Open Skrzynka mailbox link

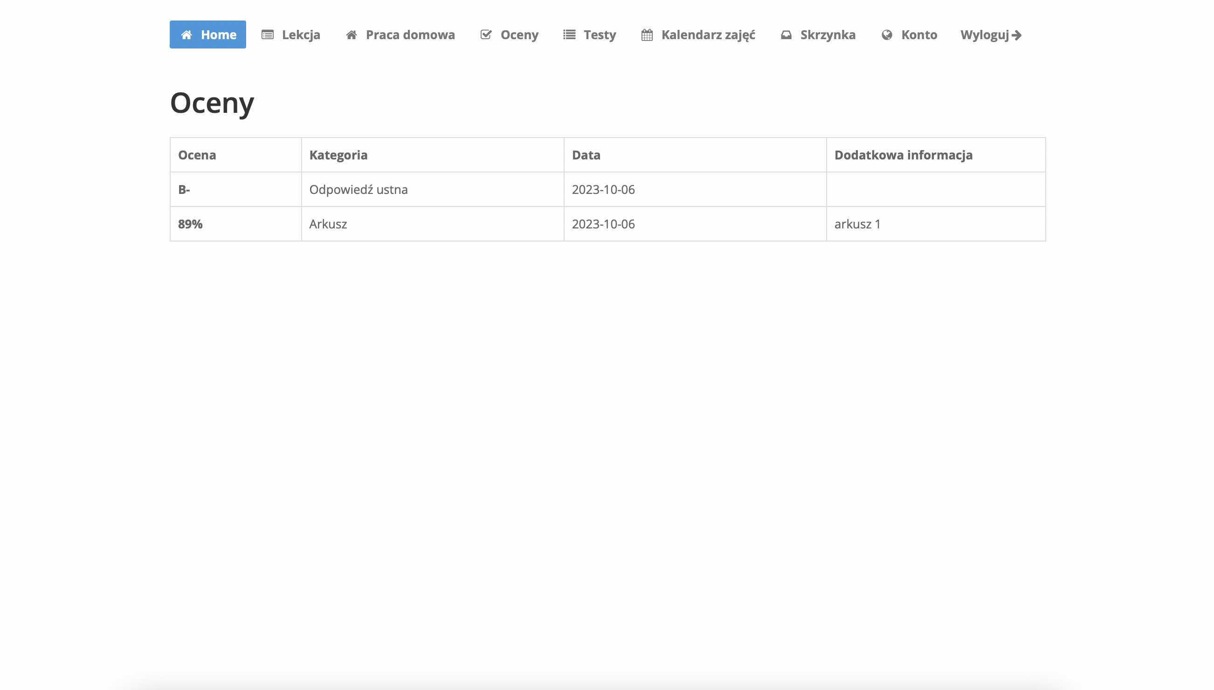tap(828, 34)
